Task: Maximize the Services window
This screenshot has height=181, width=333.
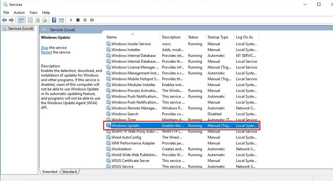Action: click(x=319, y=4)
